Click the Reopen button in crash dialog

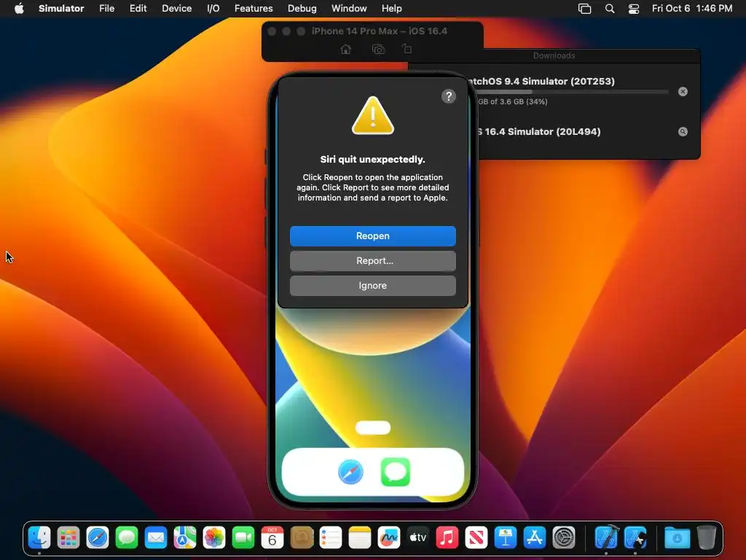[x=372, y=236]
